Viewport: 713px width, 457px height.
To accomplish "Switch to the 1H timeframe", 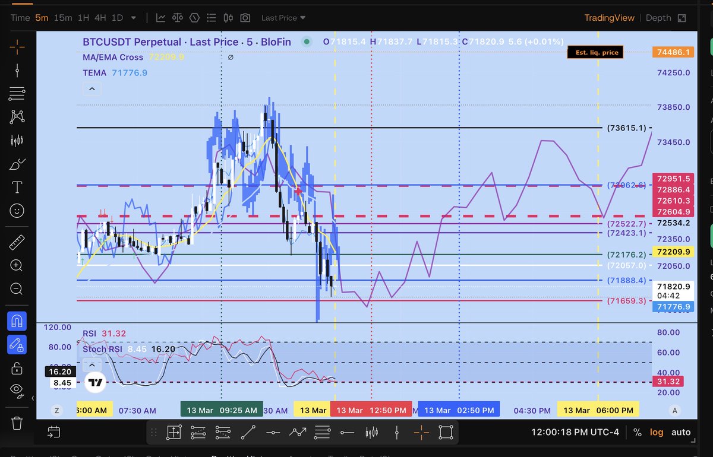I will point(84,18).
